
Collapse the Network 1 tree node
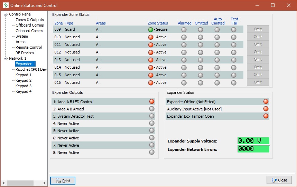(x=6, y=58)
